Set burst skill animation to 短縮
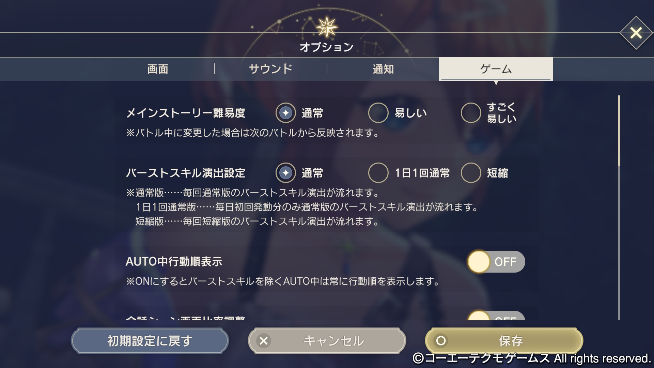This screenshot has height=368, width=654. pyautogui.click(x=471, y=173)
